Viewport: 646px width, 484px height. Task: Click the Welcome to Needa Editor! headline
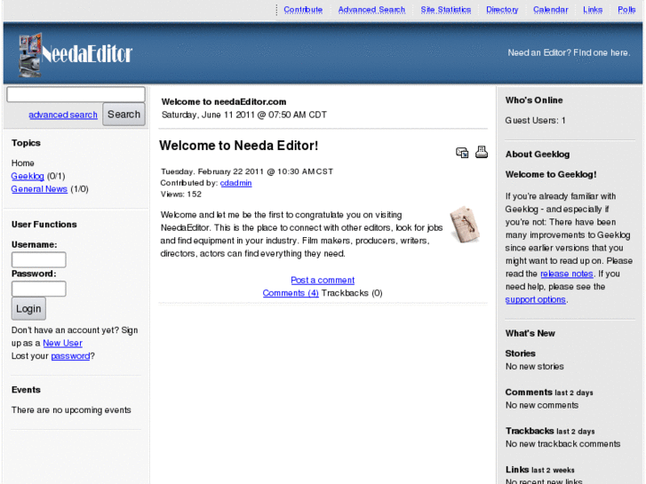click(x=238, y=146)
